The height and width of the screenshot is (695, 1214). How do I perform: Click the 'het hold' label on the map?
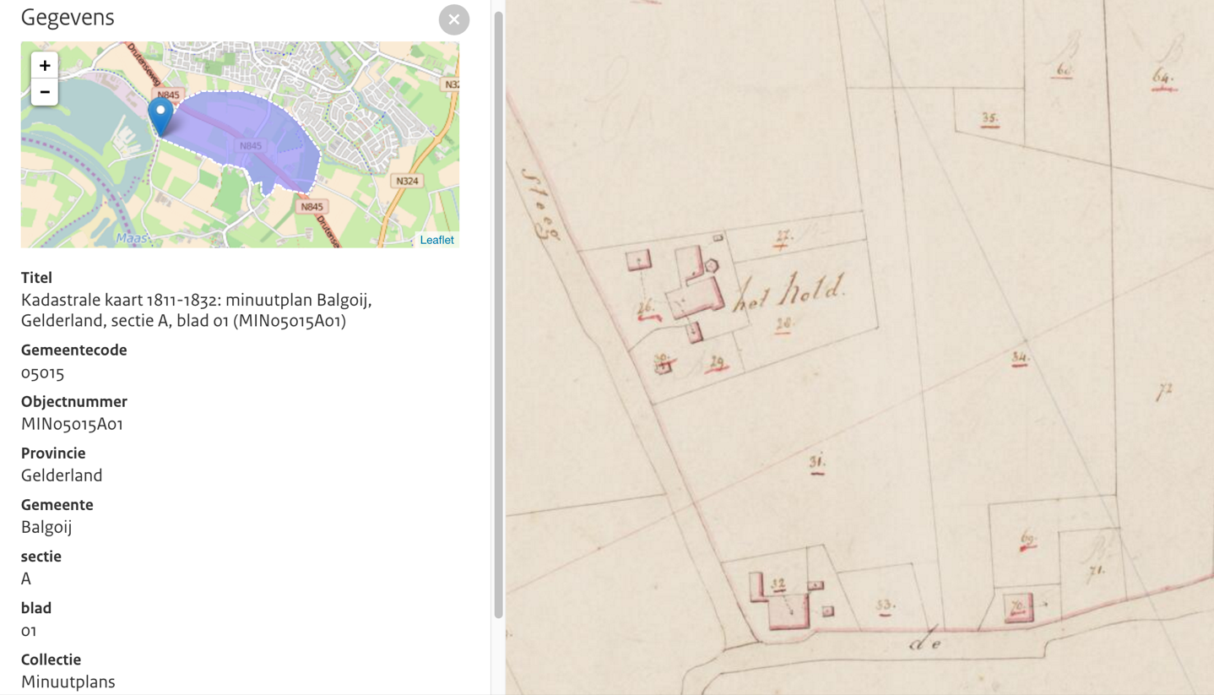click(789, 293)
